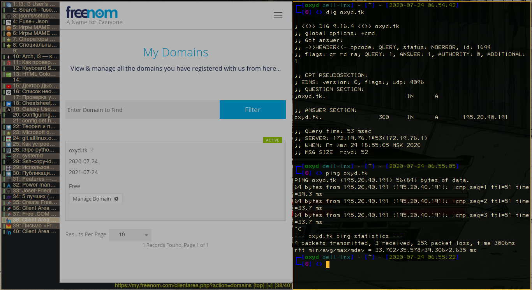Click the status bar URL my.freenom.com

pyautogui.click(x=183, y=286)
